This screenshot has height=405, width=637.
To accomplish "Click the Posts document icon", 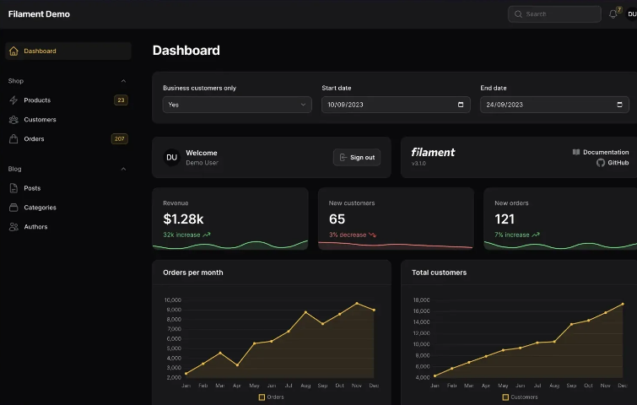I will point(13,188).
